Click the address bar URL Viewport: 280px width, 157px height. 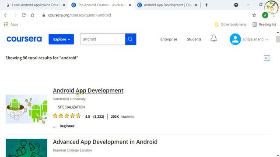(x=80, y=15)
